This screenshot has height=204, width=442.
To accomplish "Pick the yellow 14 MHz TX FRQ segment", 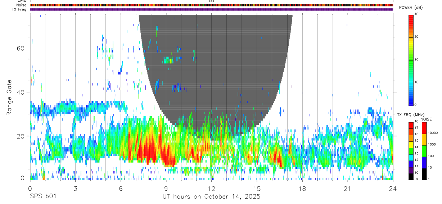I will pos(411,145).
